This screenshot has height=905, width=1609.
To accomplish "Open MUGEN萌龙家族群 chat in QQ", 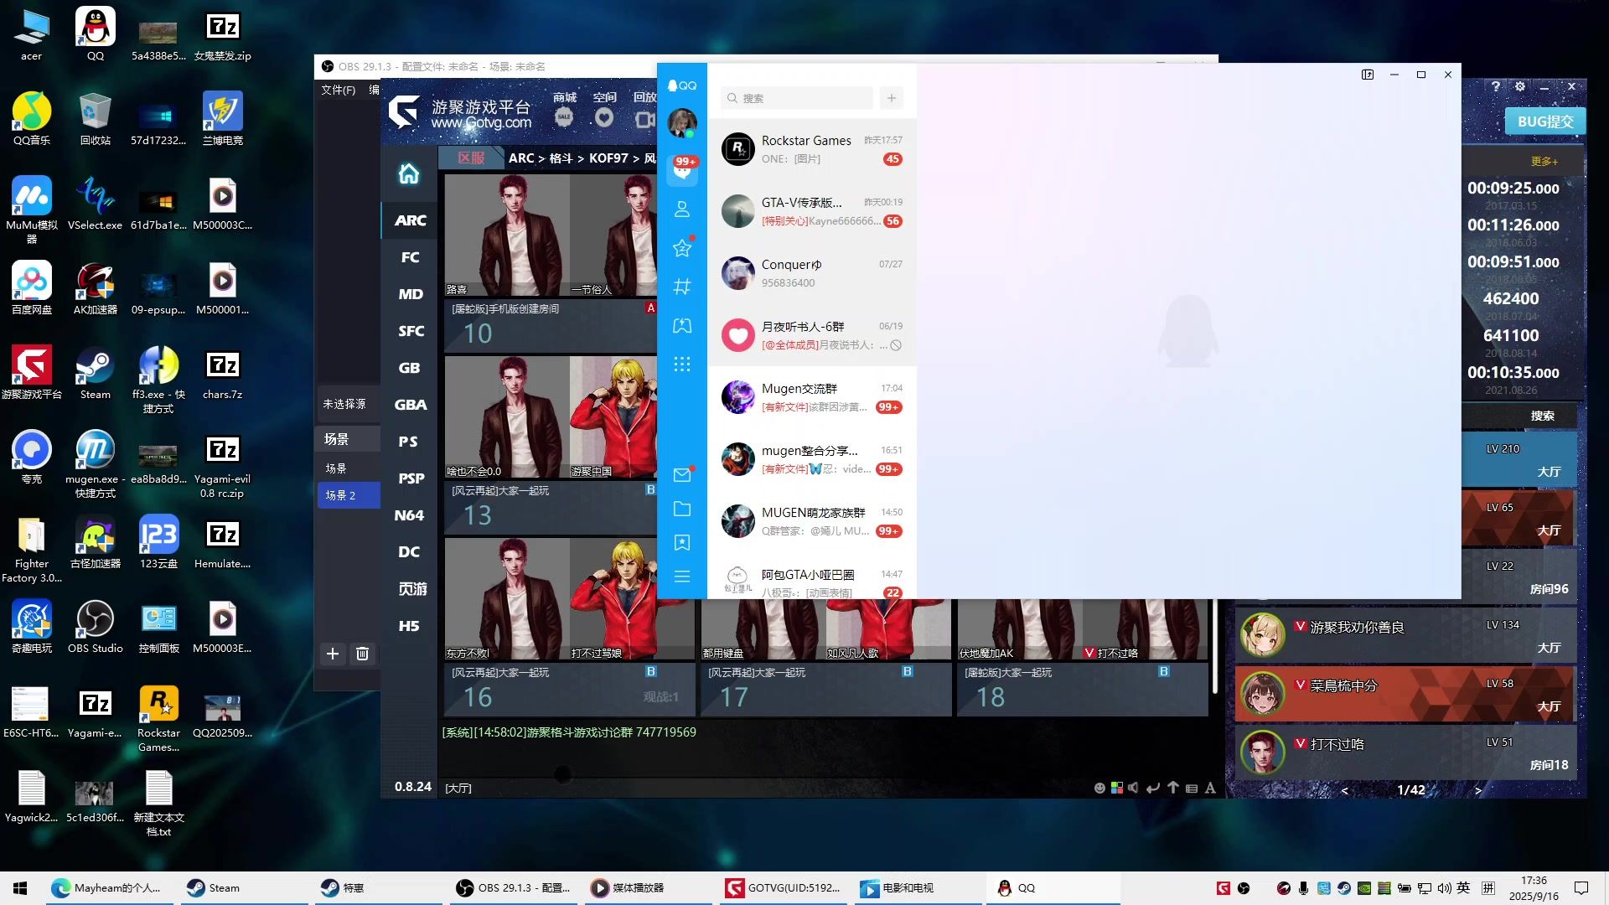I will point(812,521).
